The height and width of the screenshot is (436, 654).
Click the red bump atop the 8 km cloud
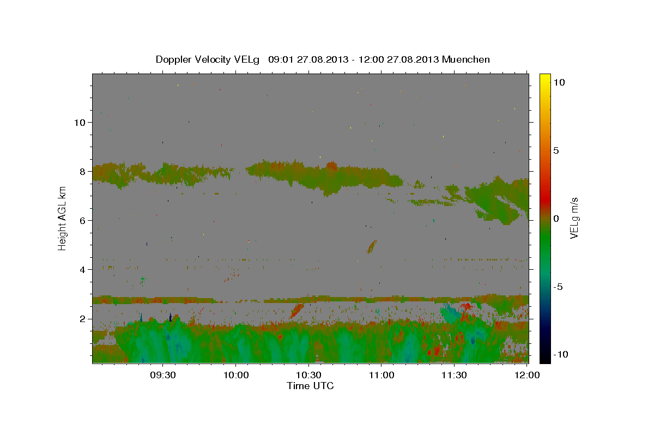[x=331, y=166]
